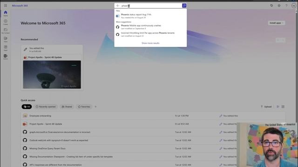Click the Microsoft 365 header title

click(x=20, y=6)
